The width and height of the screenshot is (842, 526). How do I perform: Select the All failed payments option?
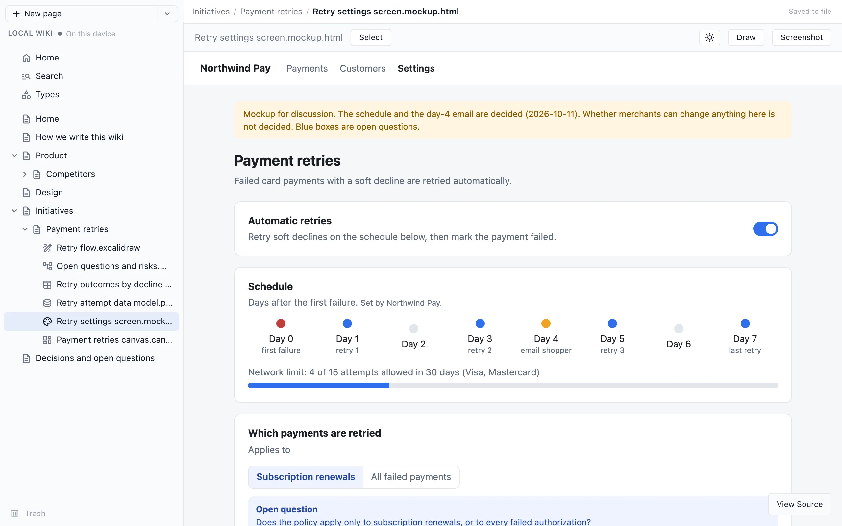pos(411,477)
